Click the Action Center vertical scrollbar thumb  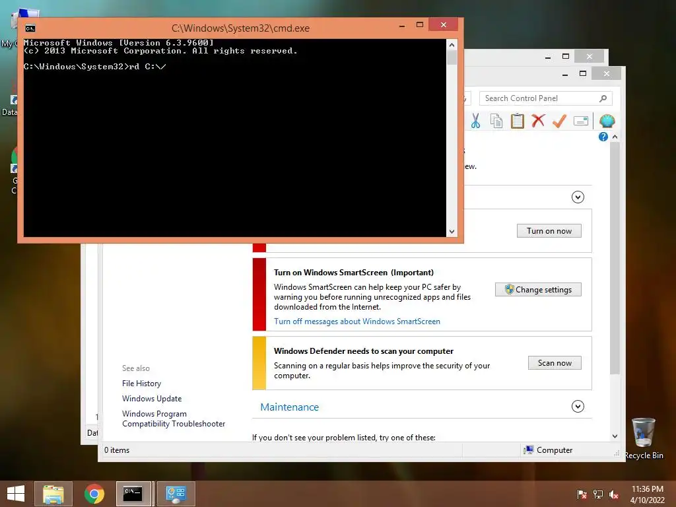(615, 258)
